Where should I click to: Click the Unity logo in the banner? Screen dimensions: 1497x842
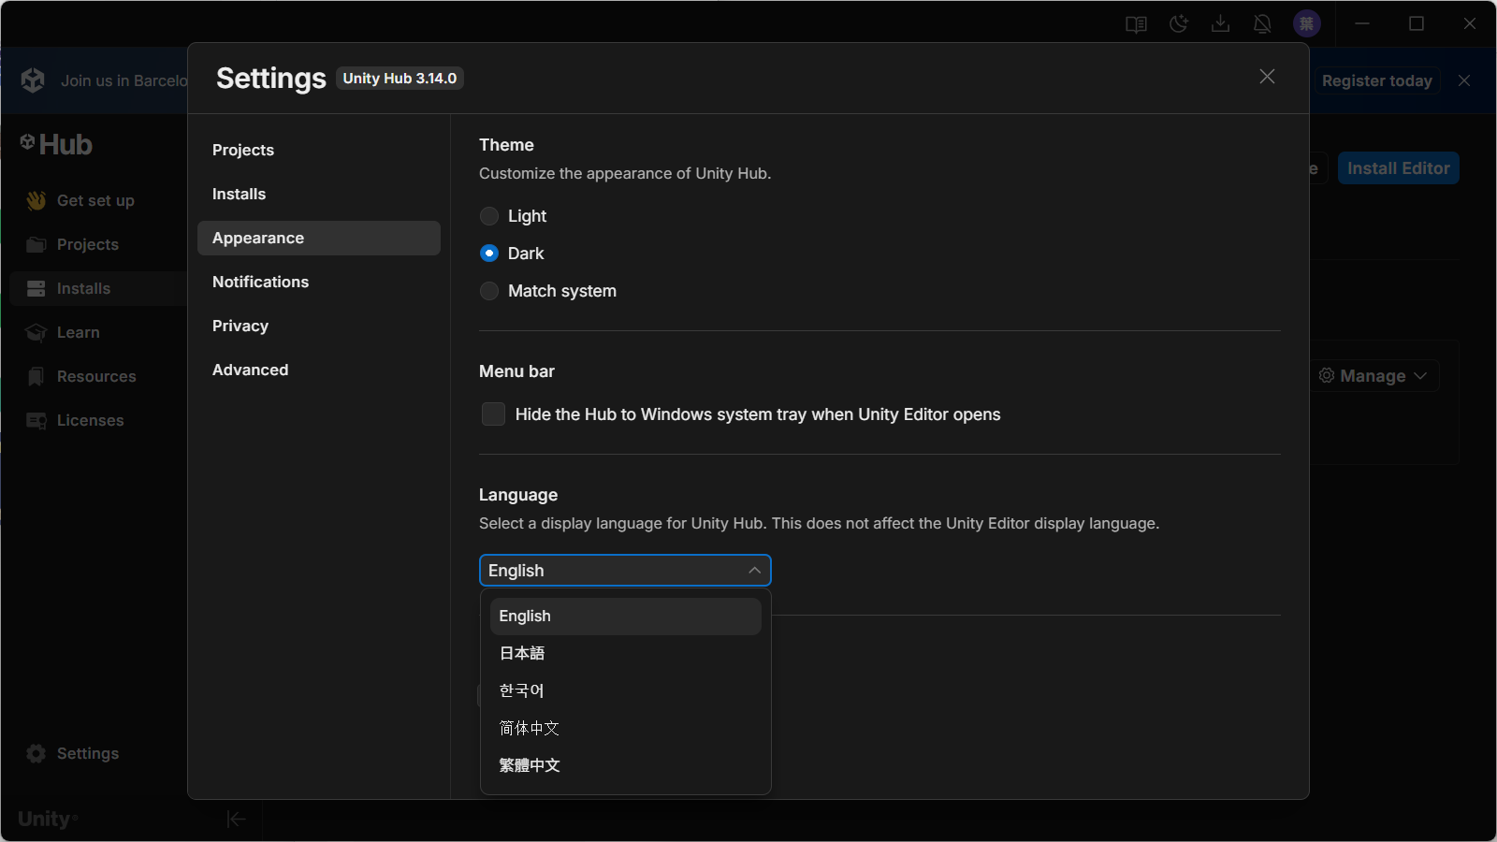coord(33,80)
